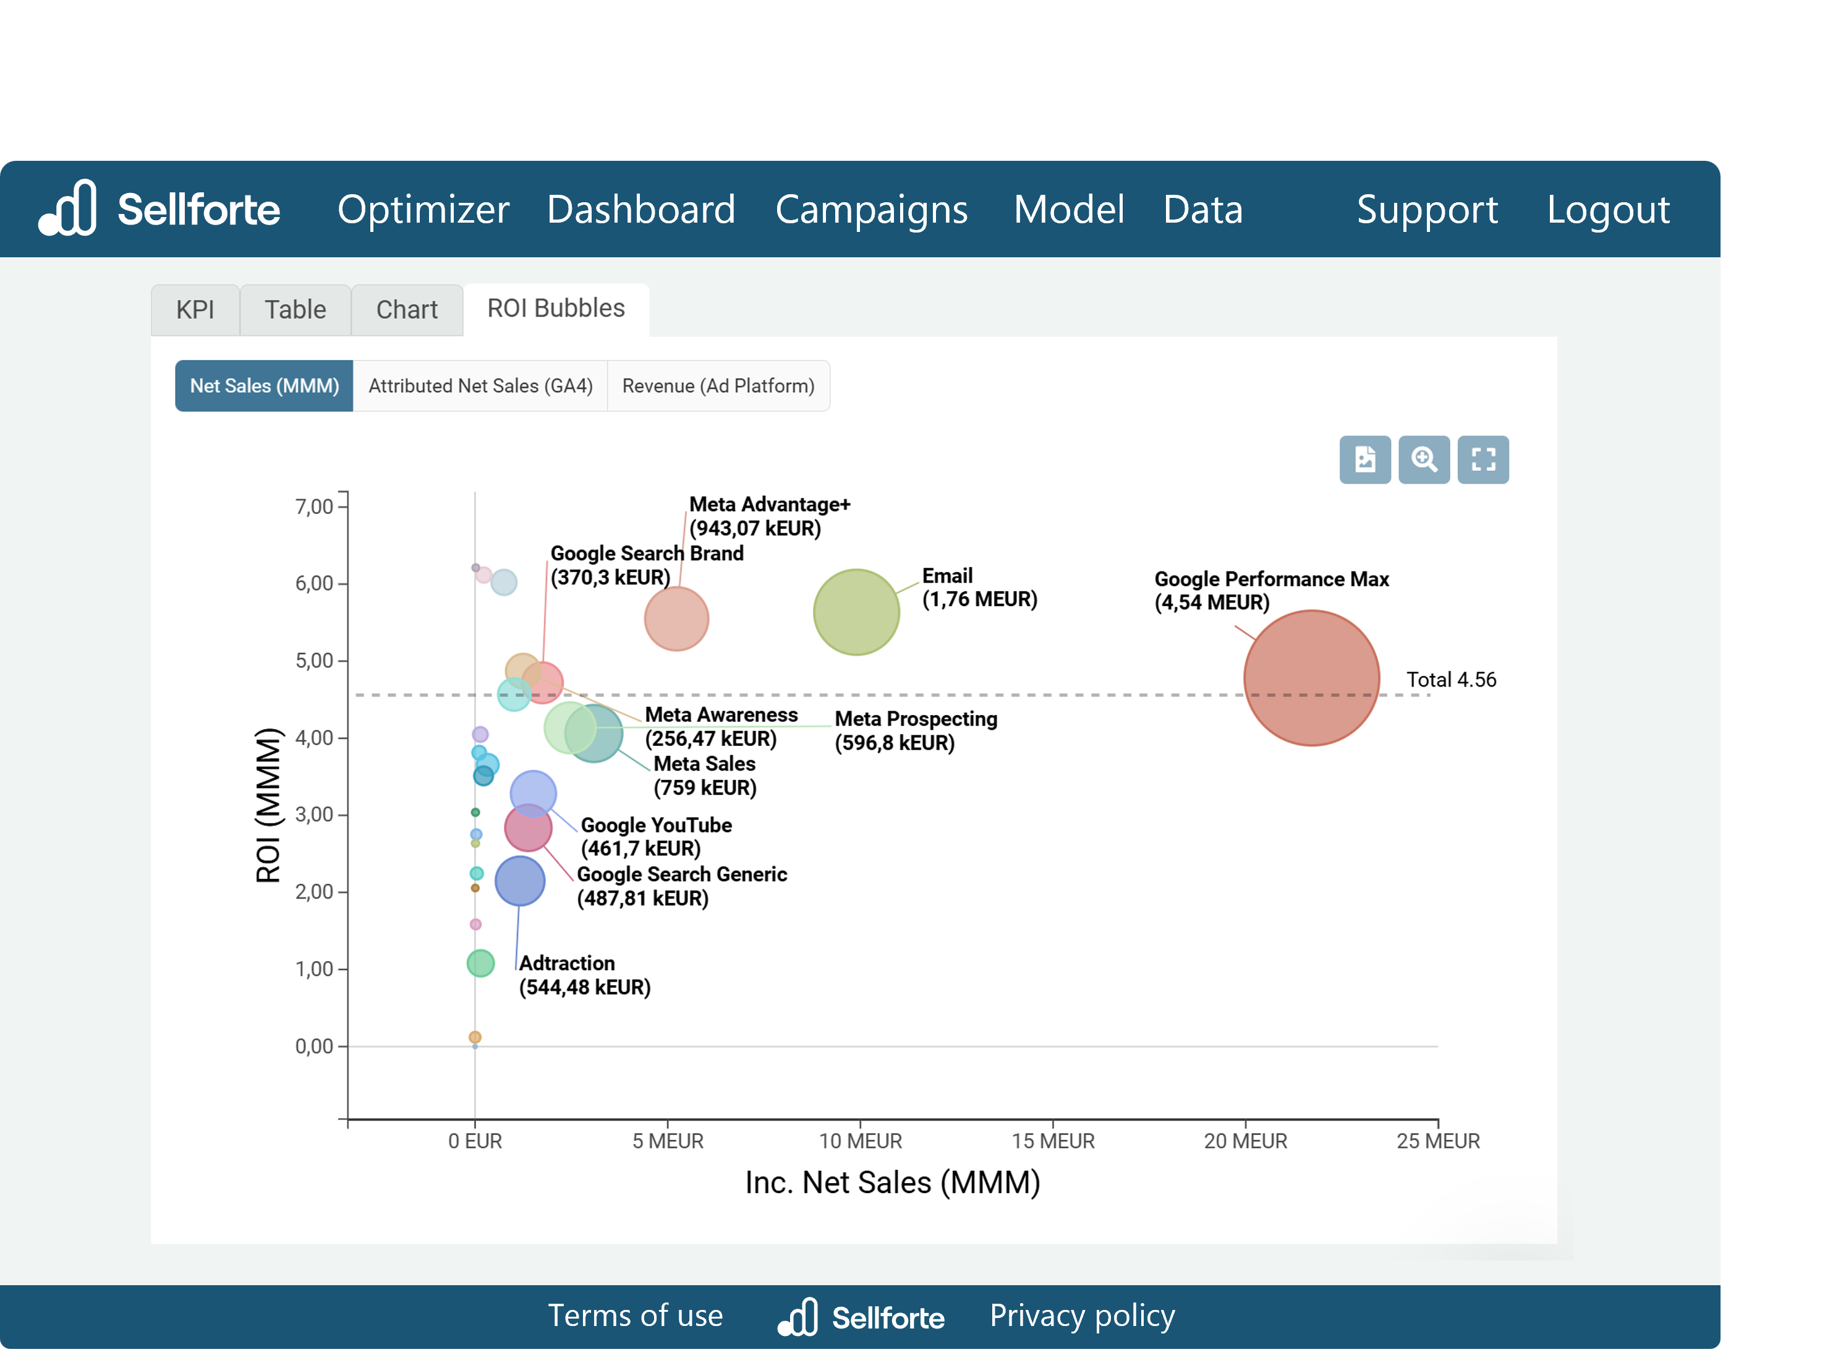
Task: Click the 'Google Performance Max' label
Action: coord(1270,590)
